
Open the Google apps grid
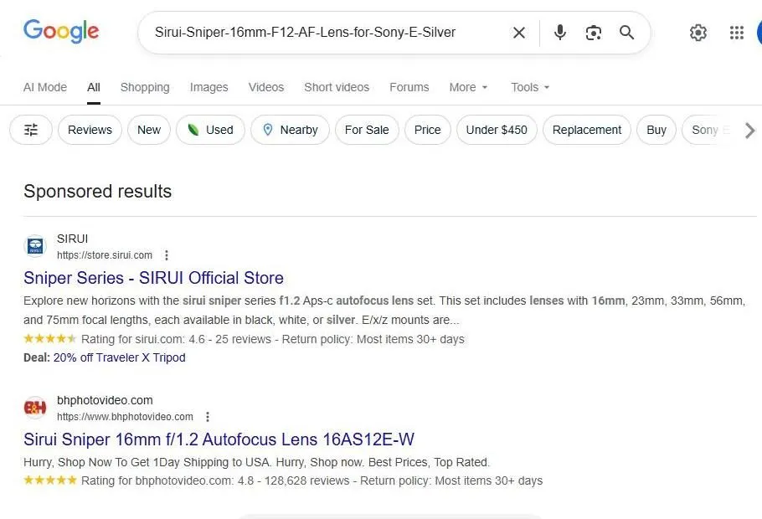coord(736,33)
